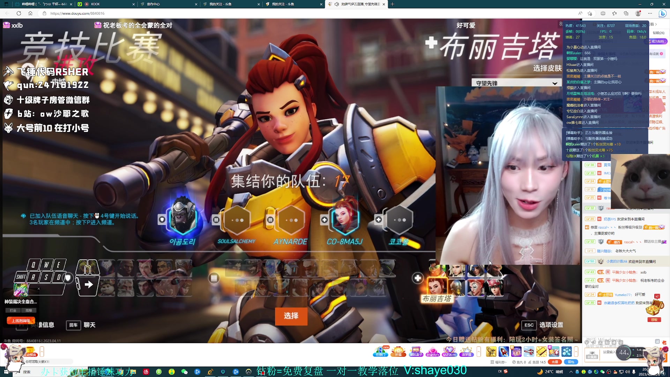Click the browser home icon
The width and height of the screenshot is (670, 377).
(x=30, y=13)
